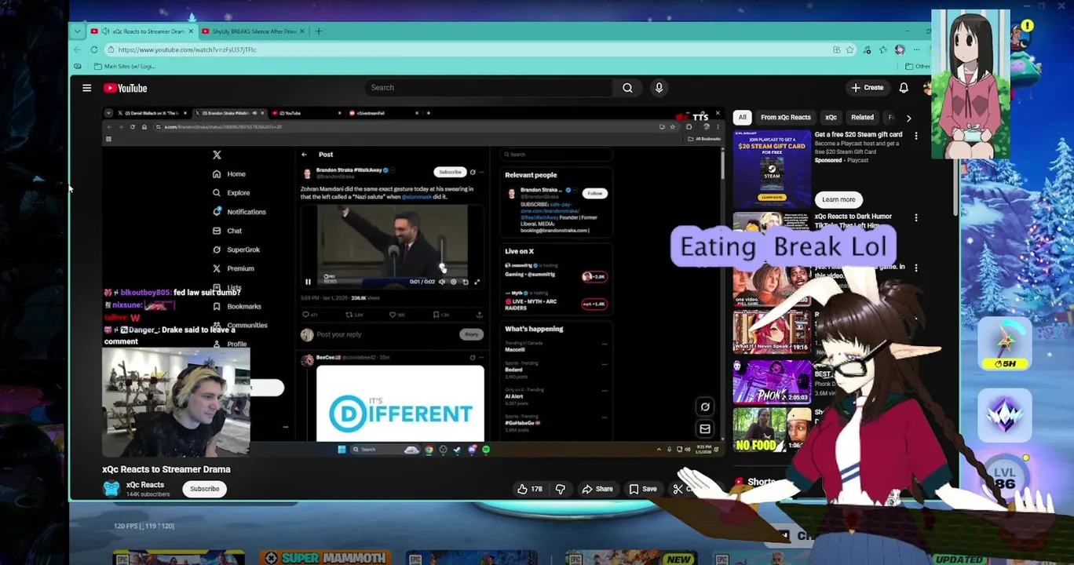Open the Other bookmarks folder
The height and width of the screenshot is (565, 1074).
click(917, 66)
